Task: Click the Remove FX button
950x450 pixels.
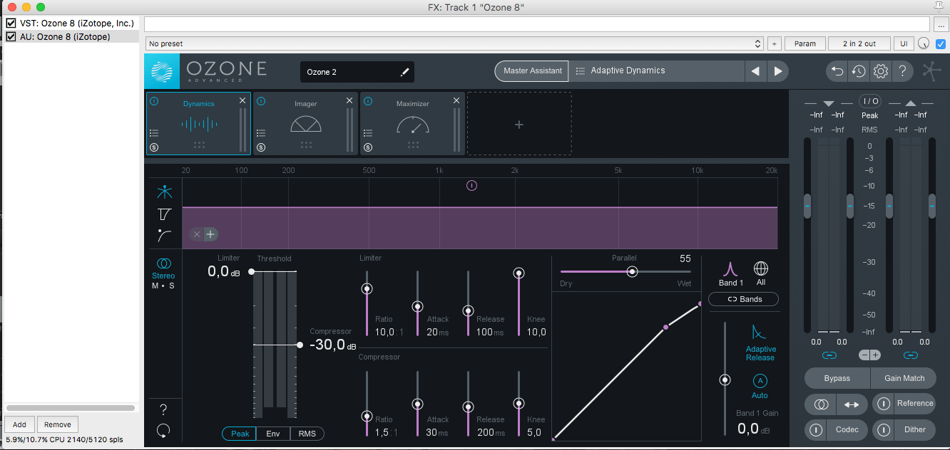Action: [58, 424]
